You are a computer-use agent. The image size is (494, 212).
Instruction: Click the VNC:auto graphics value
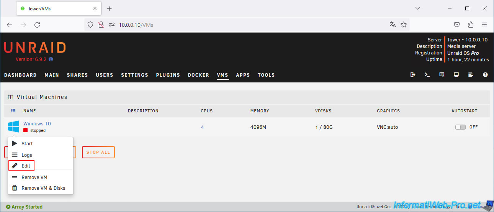pyautogui.click(x=387, y=127)
